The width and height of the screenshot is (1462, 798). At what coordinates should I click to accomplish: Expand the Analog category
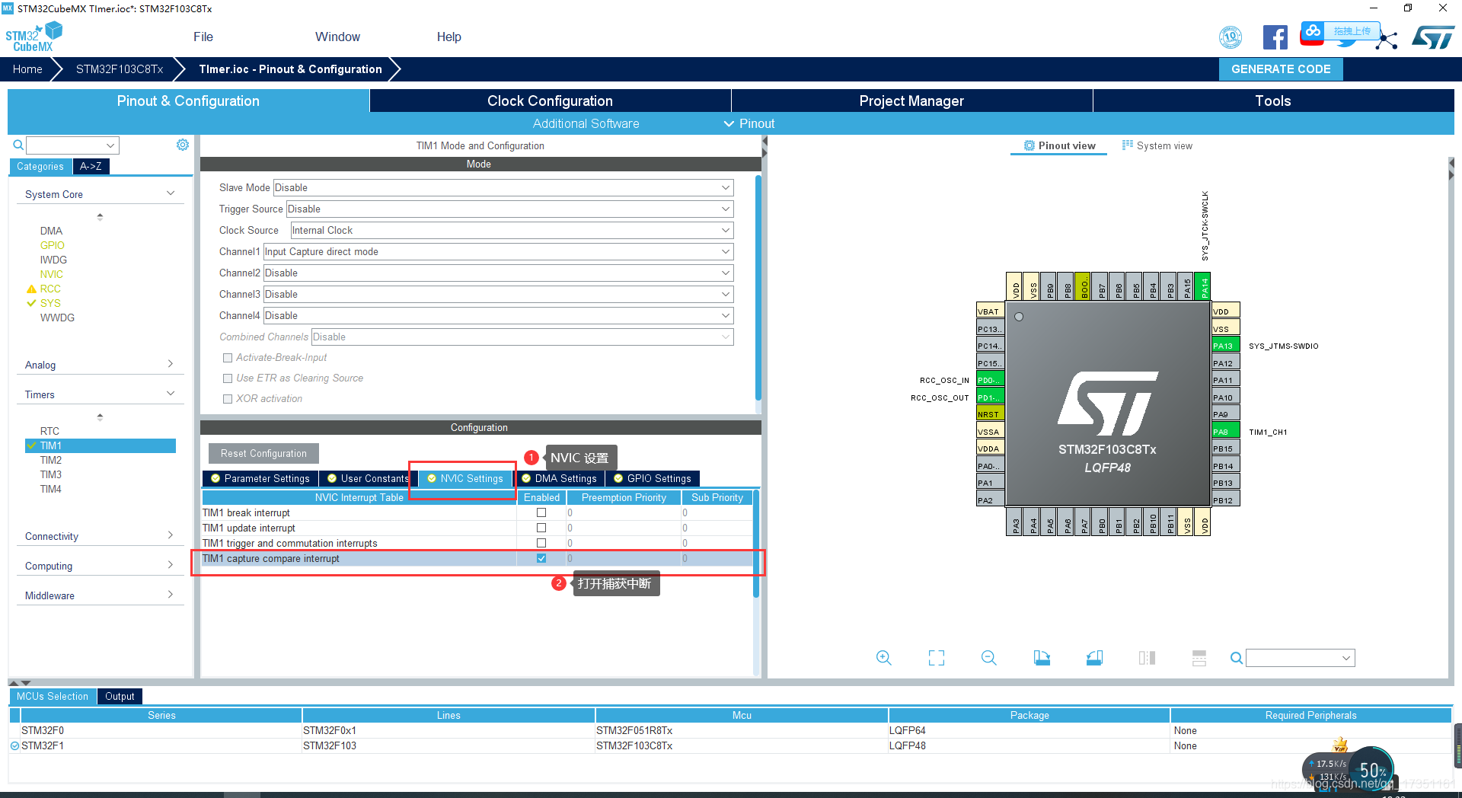tap(100, 365)
